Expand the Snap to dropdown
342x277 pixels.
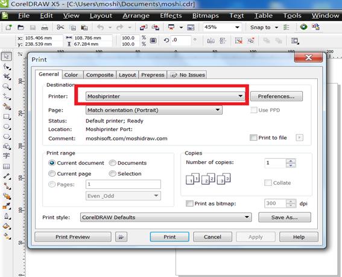(x=277, y=28)
